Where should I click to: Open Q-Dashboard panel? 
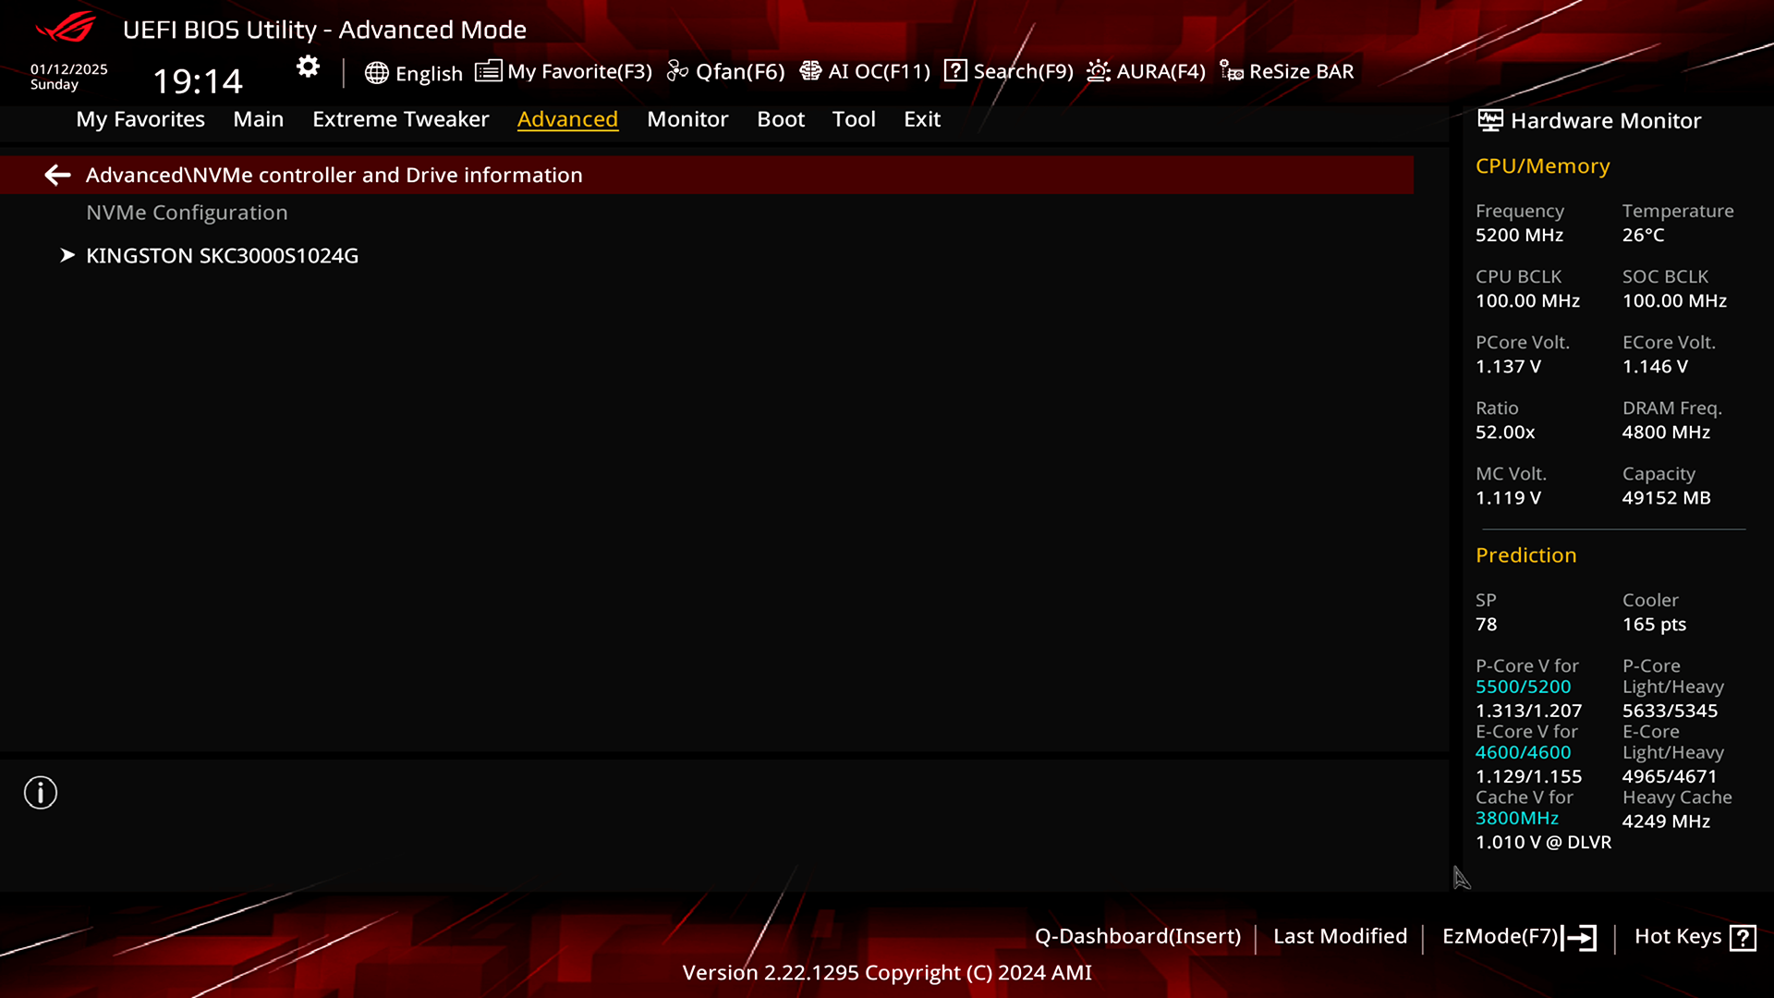click(1136, 936)
